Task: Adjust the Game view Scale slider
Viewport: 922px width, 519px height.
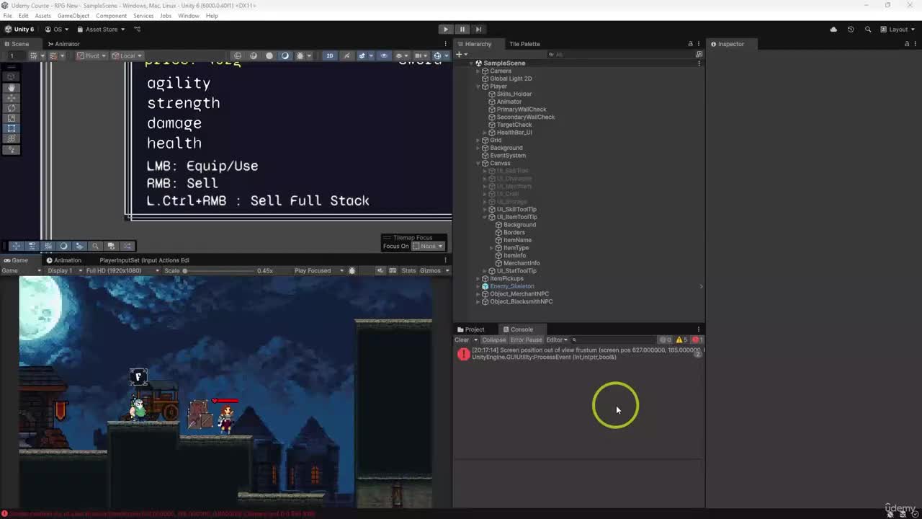Action: click(220, 271)
